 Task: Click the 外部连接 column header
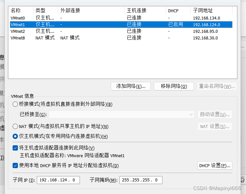pos(91,11)
